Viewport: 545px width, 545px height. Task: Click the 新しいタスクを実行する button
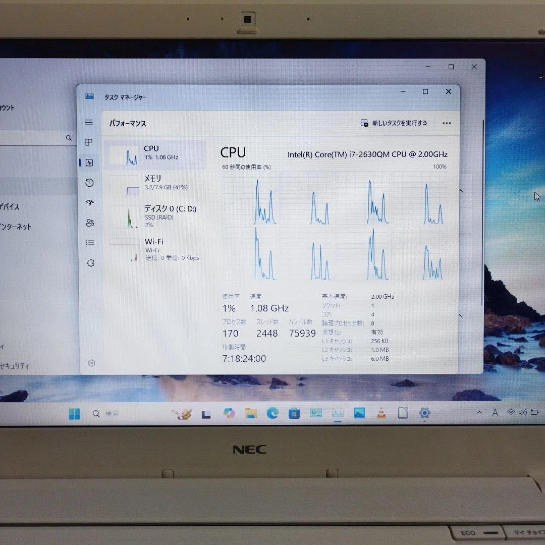click(394, 123)
